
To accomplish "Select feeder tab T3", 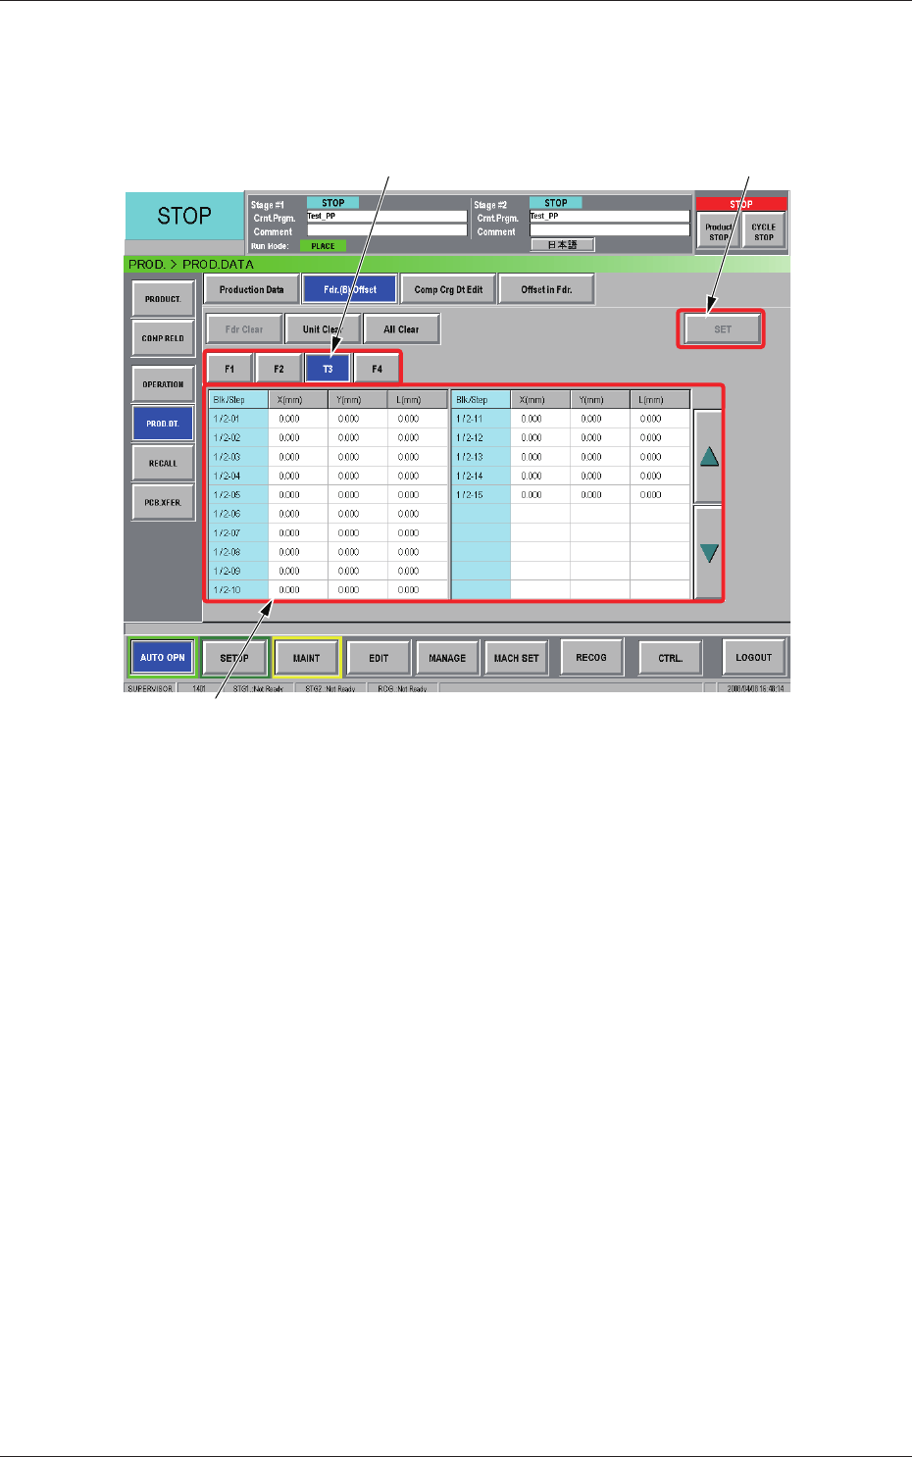I will [x=328, y=369].
